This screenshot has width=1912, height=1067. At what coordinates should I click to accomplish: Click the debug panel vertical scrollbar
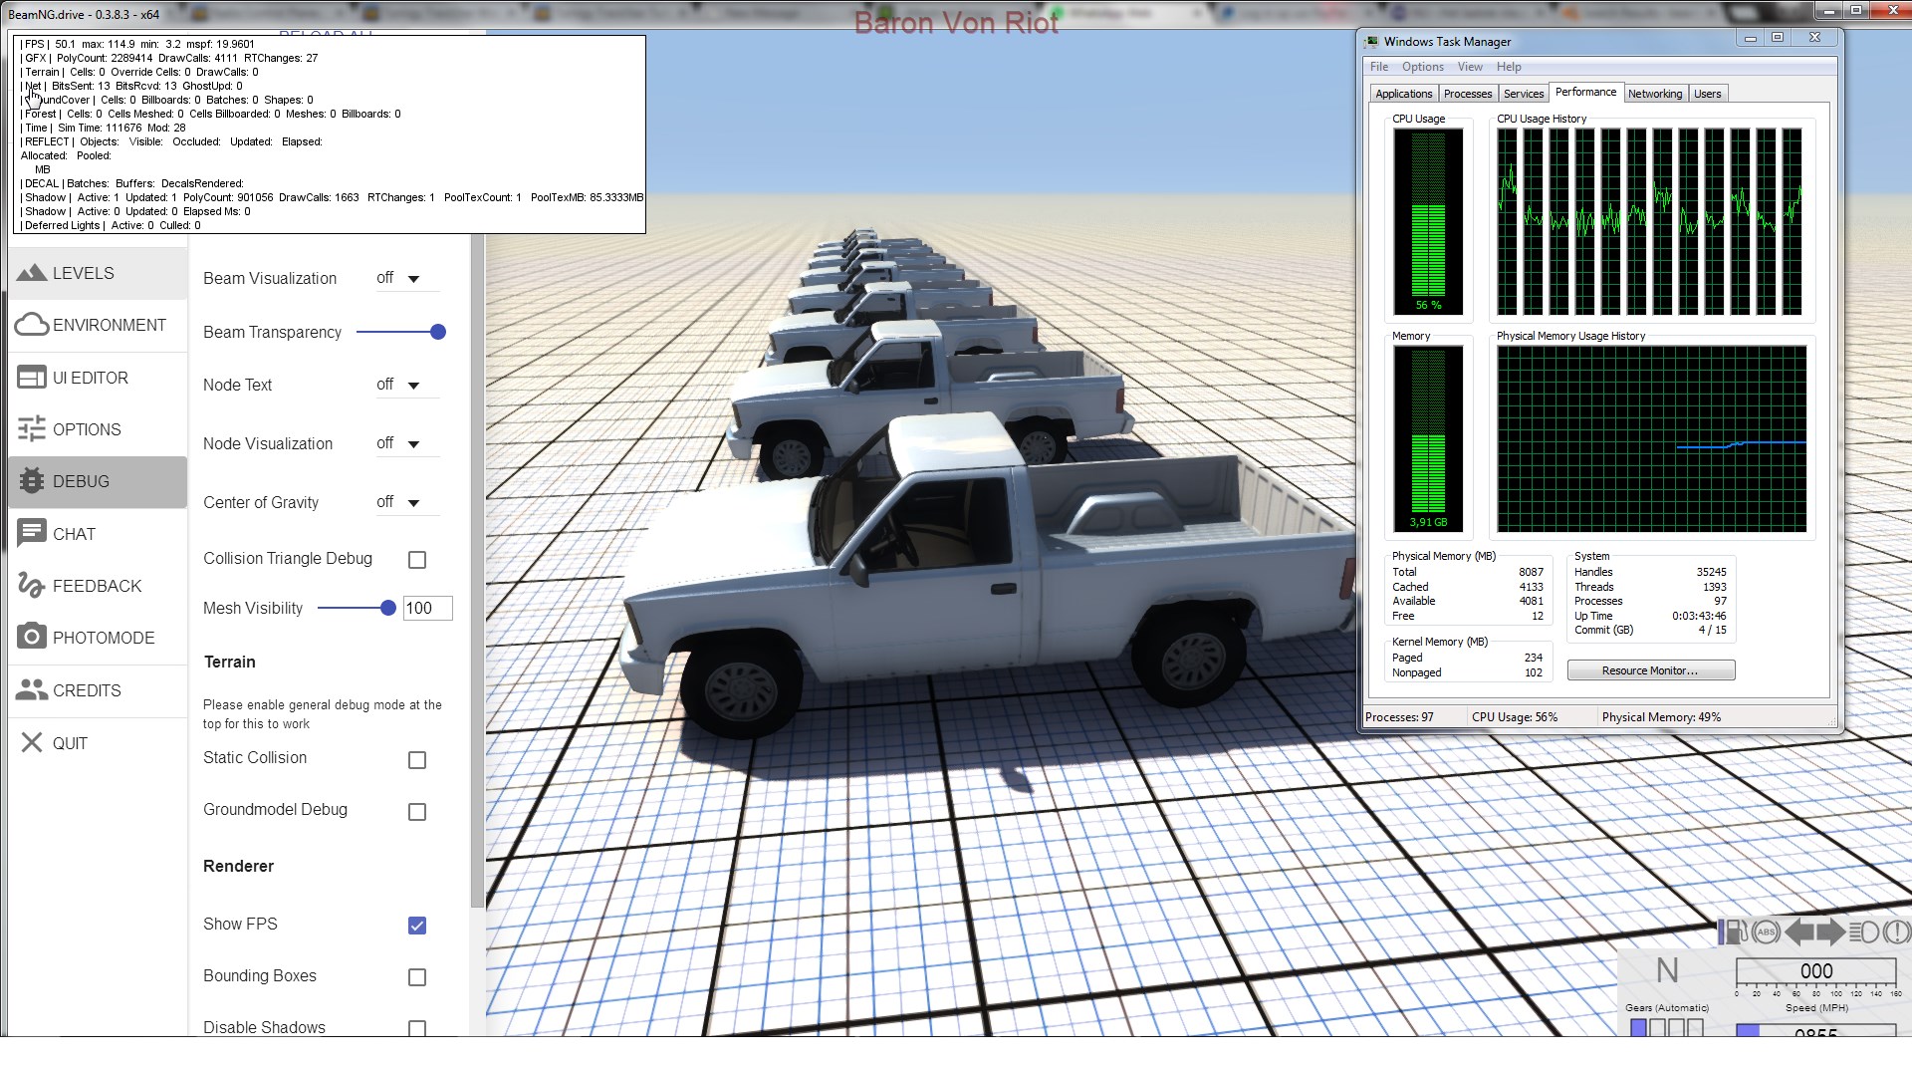477,573
